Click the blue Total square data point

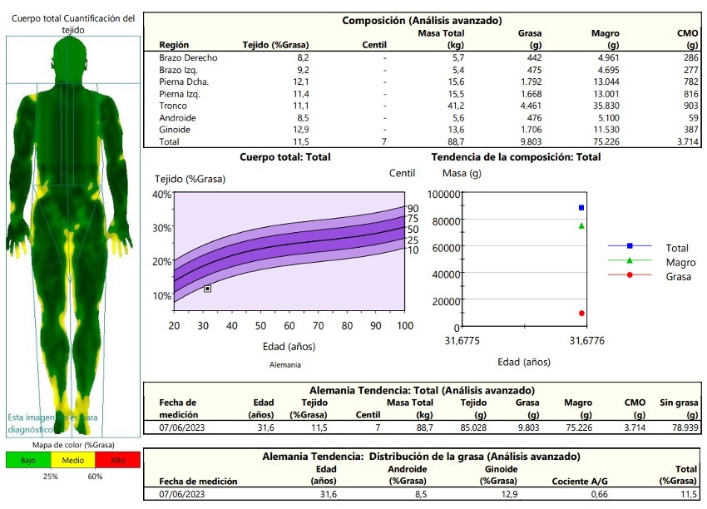tap(581, 207)
